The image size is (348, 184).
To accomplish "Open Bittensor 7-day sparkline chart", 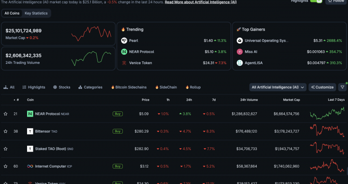I will (x=327, y=130).
